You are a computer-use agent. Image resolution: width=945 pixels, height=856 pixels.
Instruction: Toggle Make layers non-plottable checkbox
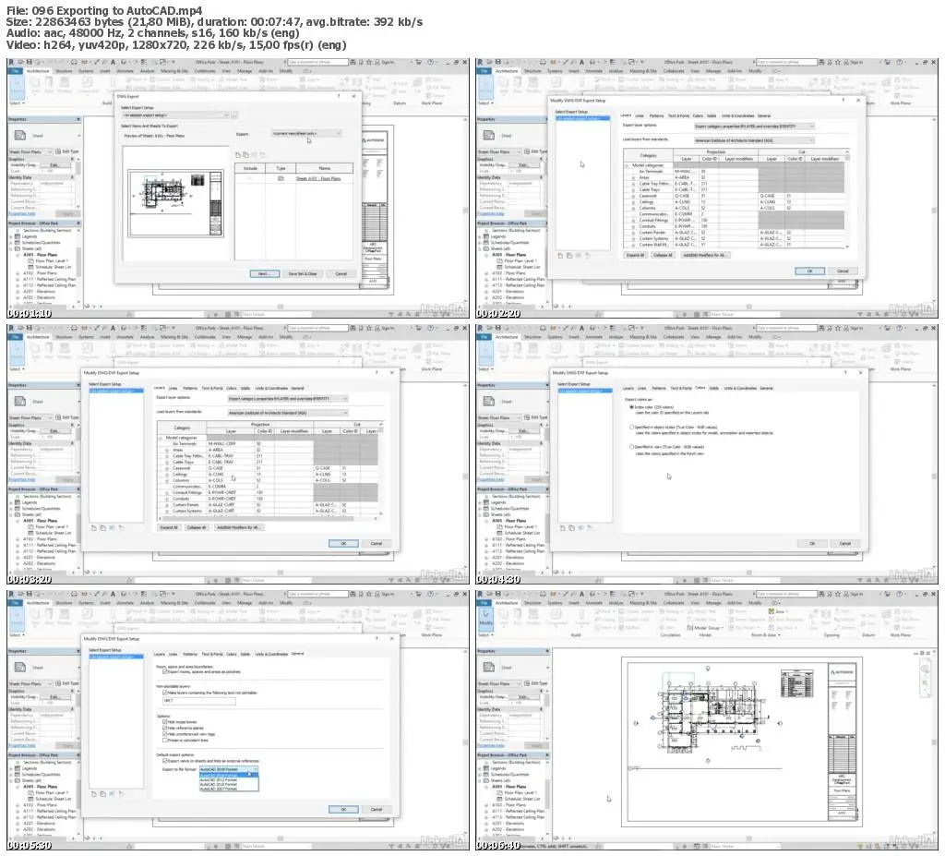tap(165, 693)
